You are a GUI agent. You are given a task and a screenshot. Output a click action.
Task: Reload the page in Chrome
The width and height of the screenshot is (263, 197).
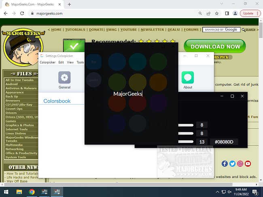pyautogui.click(x=22, y=13)
